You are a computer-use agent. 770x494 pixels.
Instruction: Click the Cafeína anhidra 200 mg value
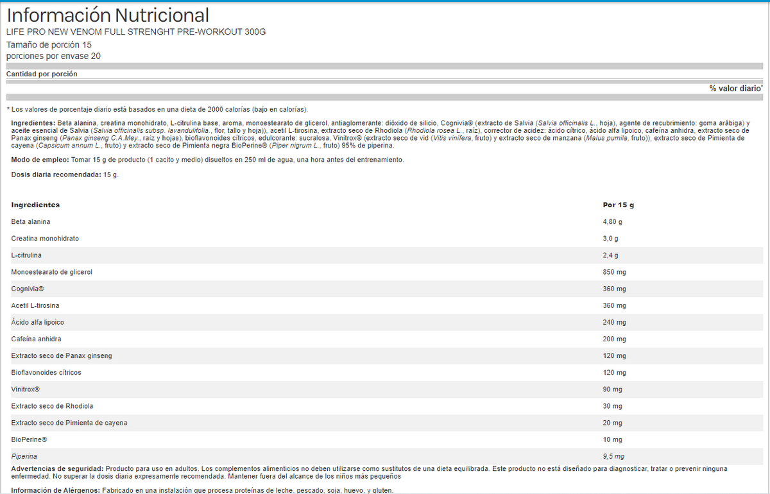(614, 339)
